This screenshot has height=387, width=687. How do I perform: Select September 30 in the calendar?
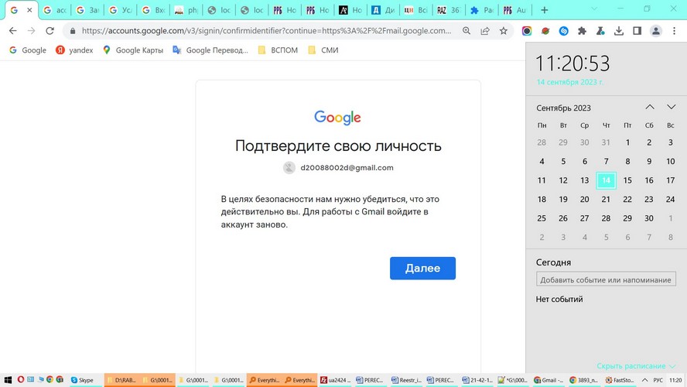[x=649, y=218]
